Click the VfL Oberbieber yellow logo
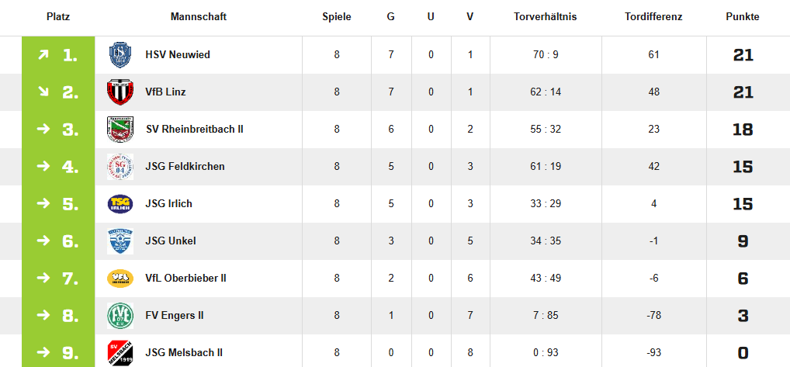This screenshot has height=367, width=790. click(x=120, y=279)
